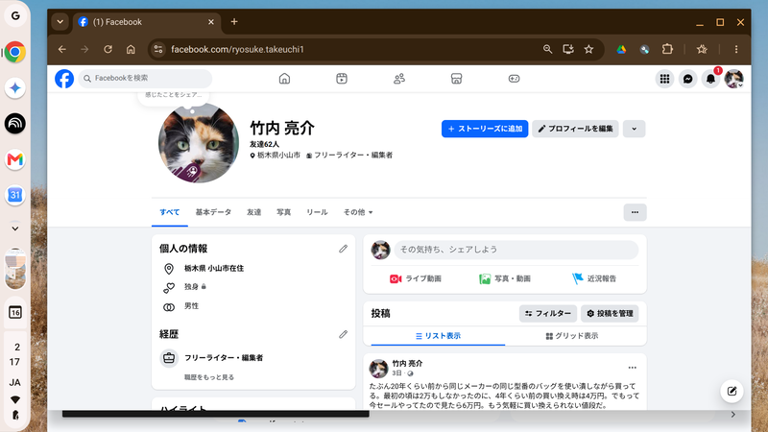Screen dimensions: 768x432
Task: Switch to the 写真 tab
Action: [283, 212]
